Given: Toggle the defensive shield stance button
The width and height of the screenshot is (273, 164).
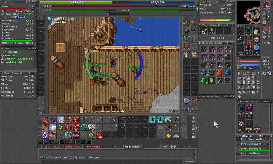Looking at the screenshot, I should (264, 37).
